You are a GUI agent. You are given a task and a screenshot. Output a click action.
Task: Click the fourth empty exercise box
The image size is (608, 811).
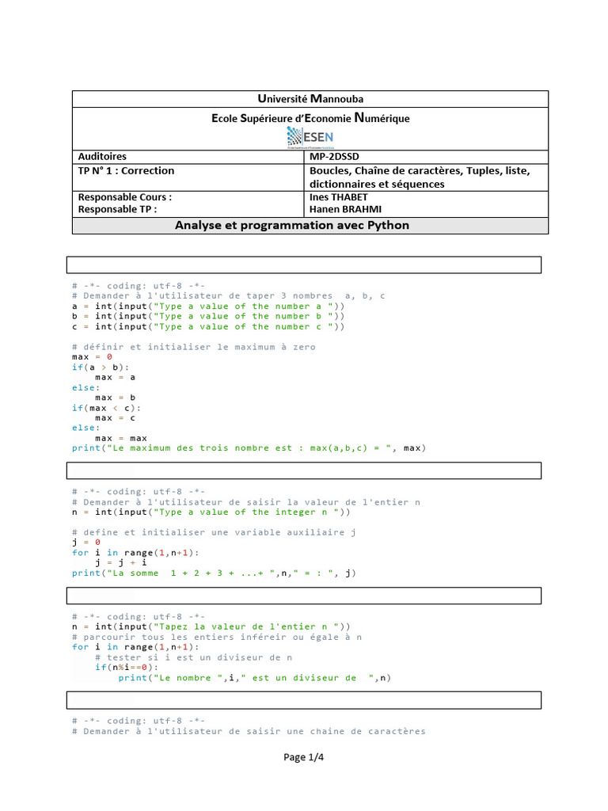[x=304, y=700]
